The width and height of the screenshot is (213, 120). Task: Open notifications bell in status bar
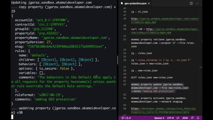[198, 118]
